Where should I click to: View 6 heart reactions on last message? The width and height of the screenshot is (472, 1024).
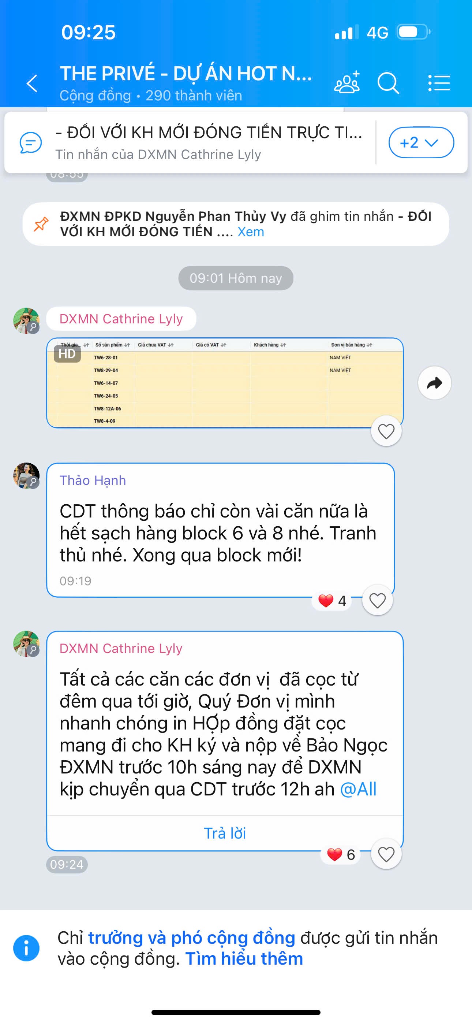tap(341, 854)
